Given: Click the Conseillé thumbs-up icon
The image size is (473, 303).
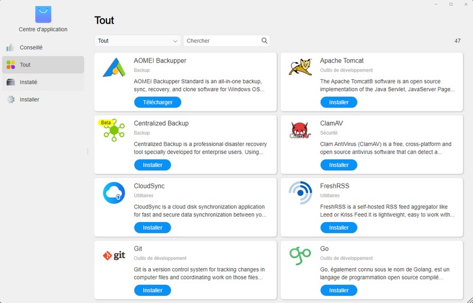Looking at the screenshot, I should 10,48.
